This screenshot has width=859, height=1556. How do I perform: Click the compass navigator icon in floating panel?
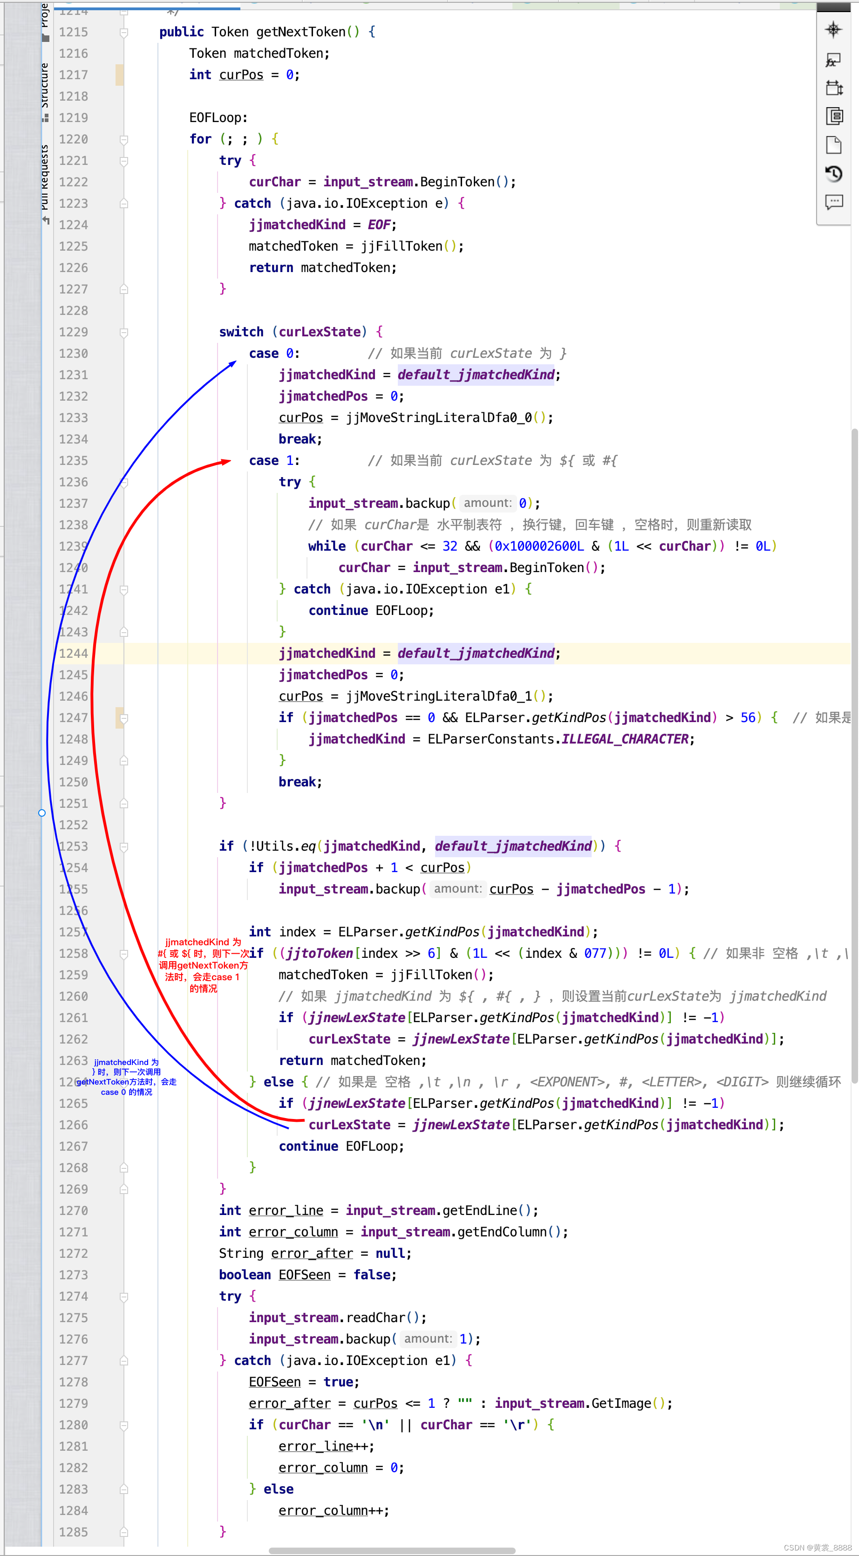834,30
